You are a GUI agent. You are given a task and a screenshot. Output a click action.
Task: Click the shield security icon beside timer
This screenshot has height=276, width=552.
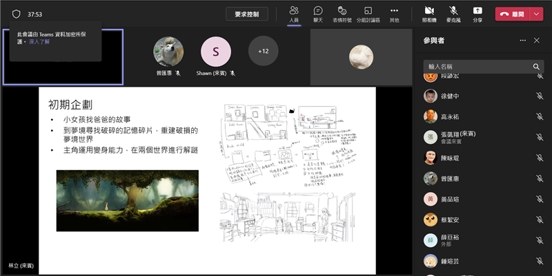[17, 14]
